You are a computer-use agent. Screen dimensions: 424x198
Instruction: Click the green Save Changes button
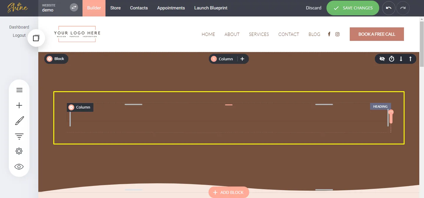pyautogui.click(x=353, y=8)
